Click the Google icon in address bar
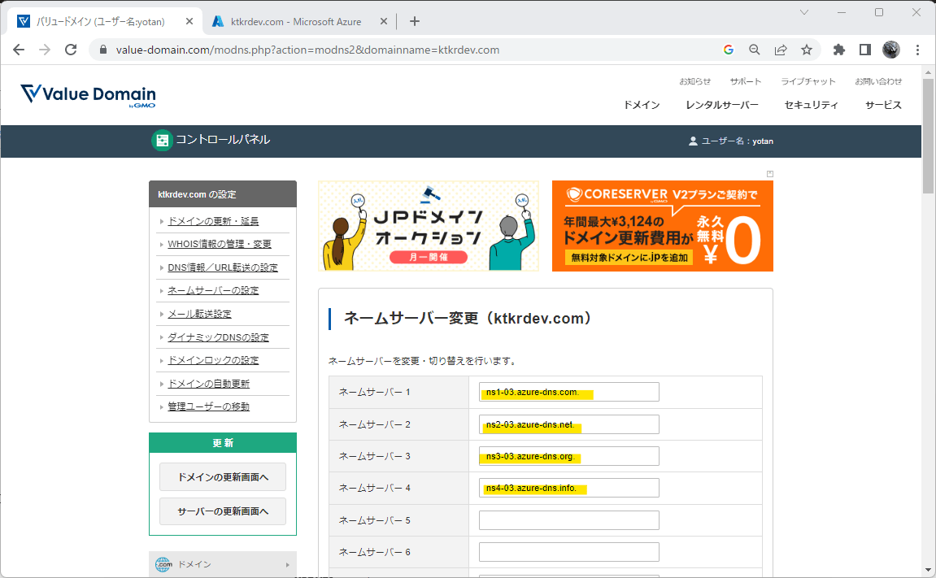This screenshot has height=578, width=936. [729, 50]
